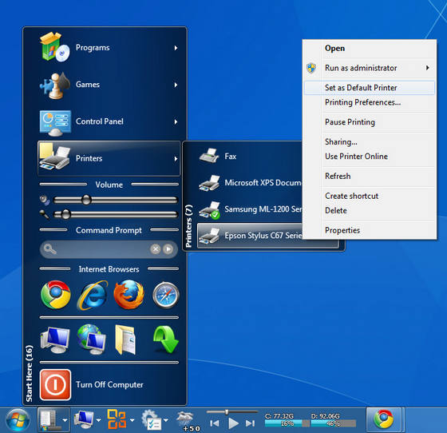Click the speaker mute icon by volume slider
Screen dimensions: 447x433
(45, 200)
